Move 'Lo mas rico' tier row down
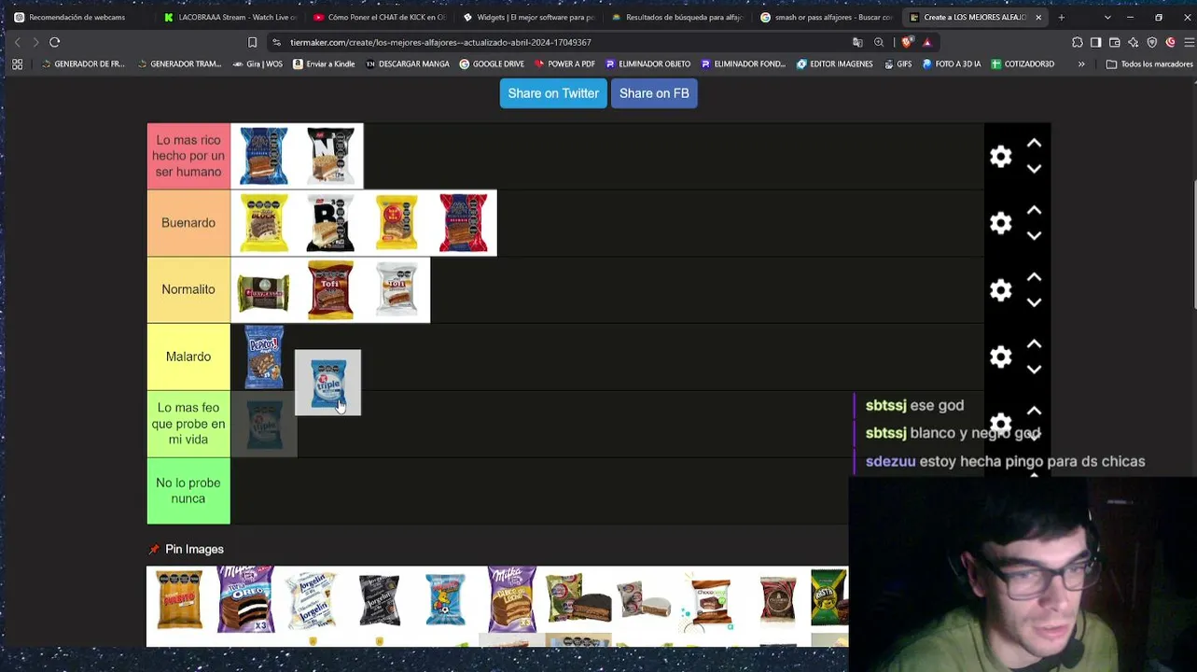The width and height of the screenshot is (1197, 672). pos(1034,169)
